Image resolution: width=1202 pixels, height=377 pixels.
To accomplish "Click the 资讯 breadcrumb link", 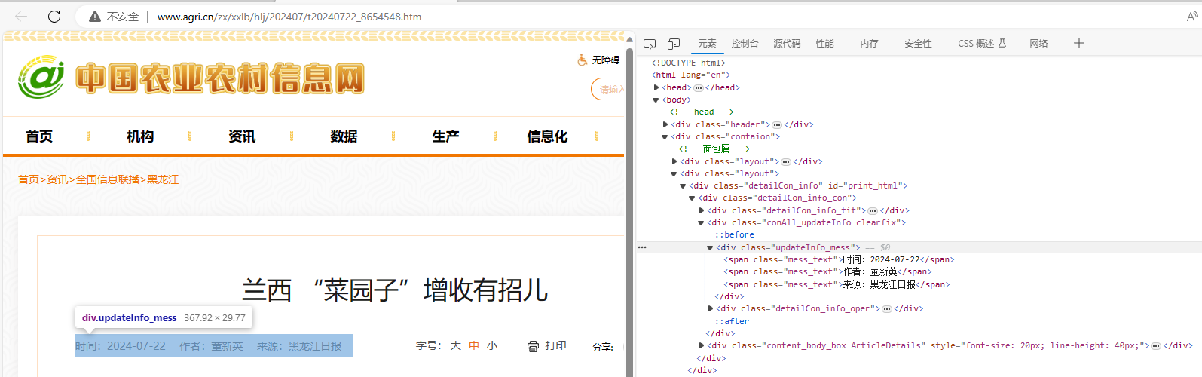I will [57, 179].
